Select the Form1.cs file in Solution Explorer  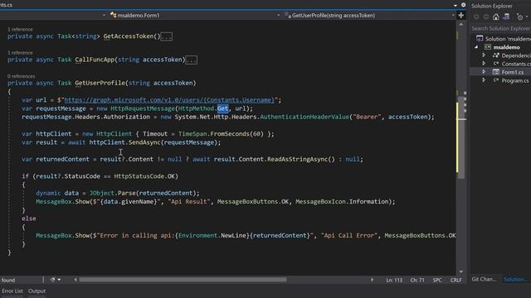(513, 72)
